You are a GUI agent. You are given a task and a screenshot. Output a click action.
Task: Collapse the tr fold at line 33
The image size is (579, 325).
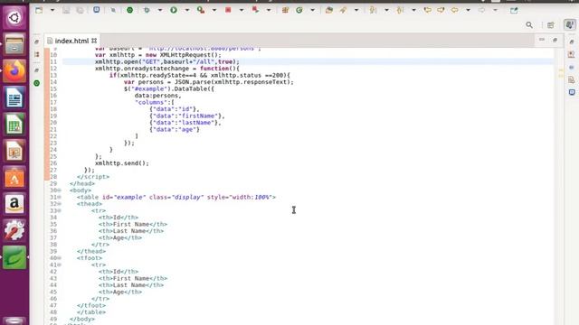59,210
